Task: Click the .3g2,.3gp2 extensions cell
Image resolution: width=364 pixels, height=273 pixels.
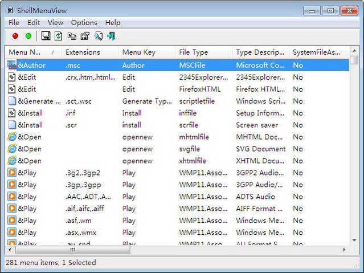Action: 83,173
